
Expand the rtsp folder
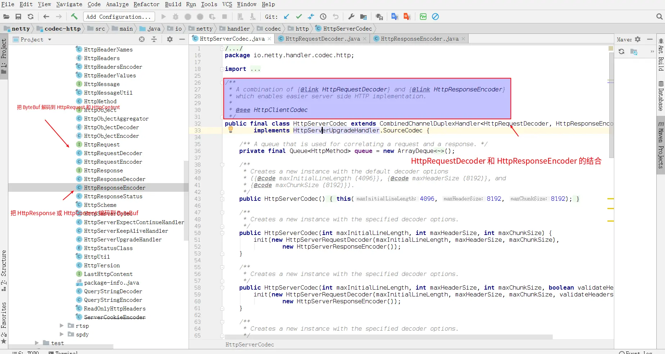62,326
